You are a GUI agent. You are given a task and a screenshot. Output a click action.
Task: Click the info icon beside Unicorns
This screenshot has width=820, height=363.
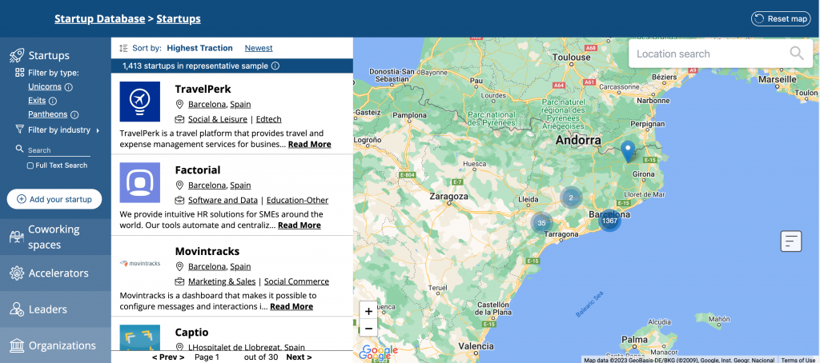[69, 87]
